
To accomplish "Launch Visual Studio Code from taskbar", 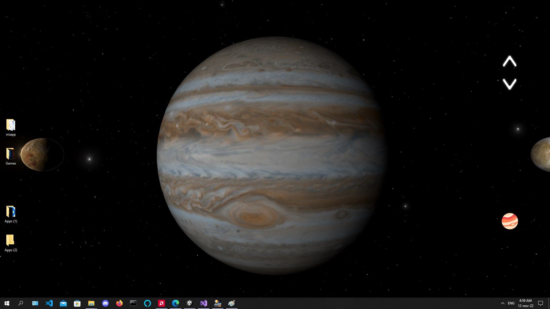I will tap(49, 303).
